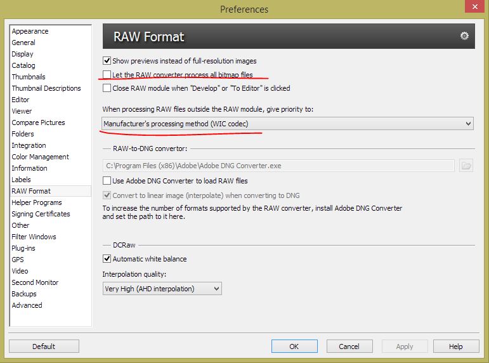Click the folder browse icon for DNG path

[x=466, y=166]
